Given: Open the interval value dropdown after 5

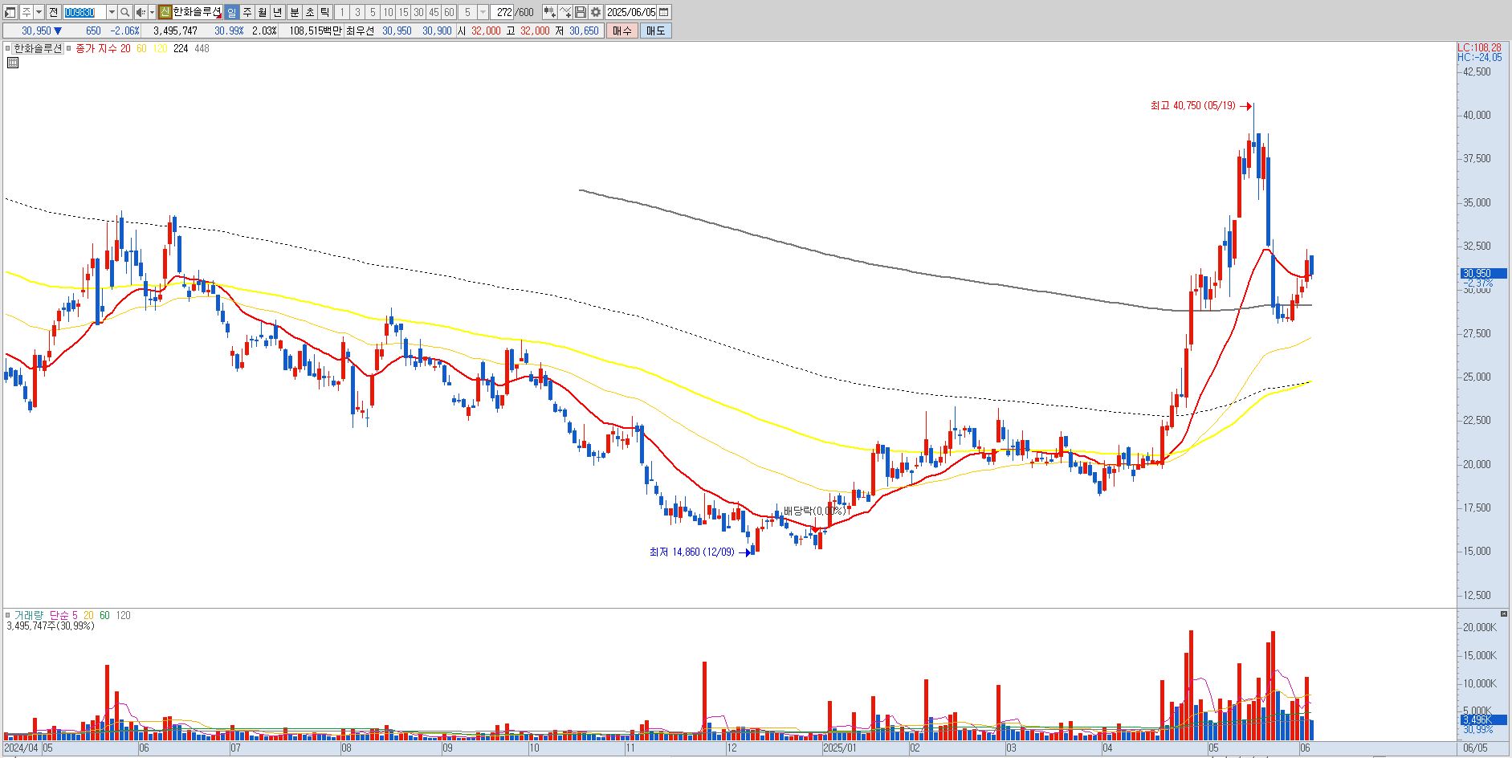Looking at the screenshot, I should pos(483,12).
